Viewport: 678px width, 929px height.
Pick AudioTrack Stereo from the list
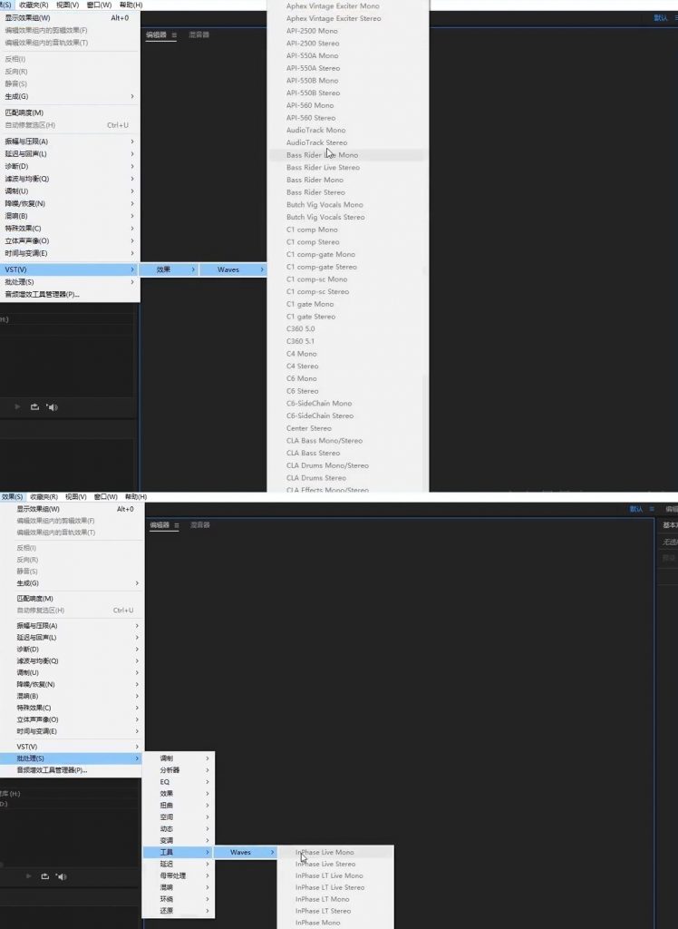(316, 142)
